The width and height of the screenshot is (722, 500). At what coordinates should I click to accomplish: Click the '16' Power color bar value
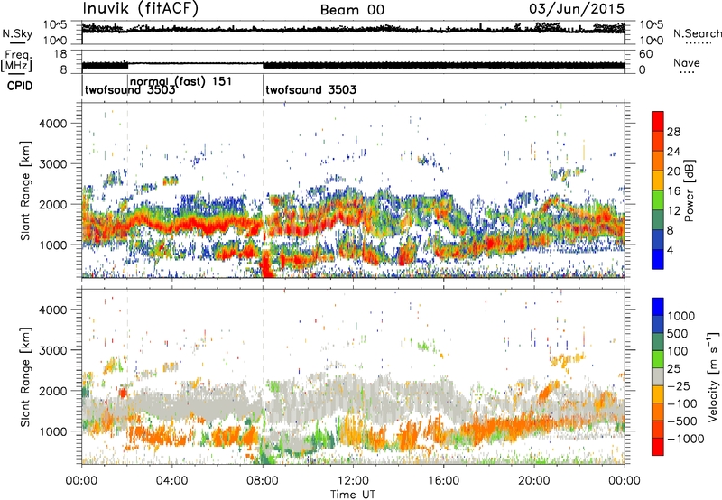click(673, 191)
